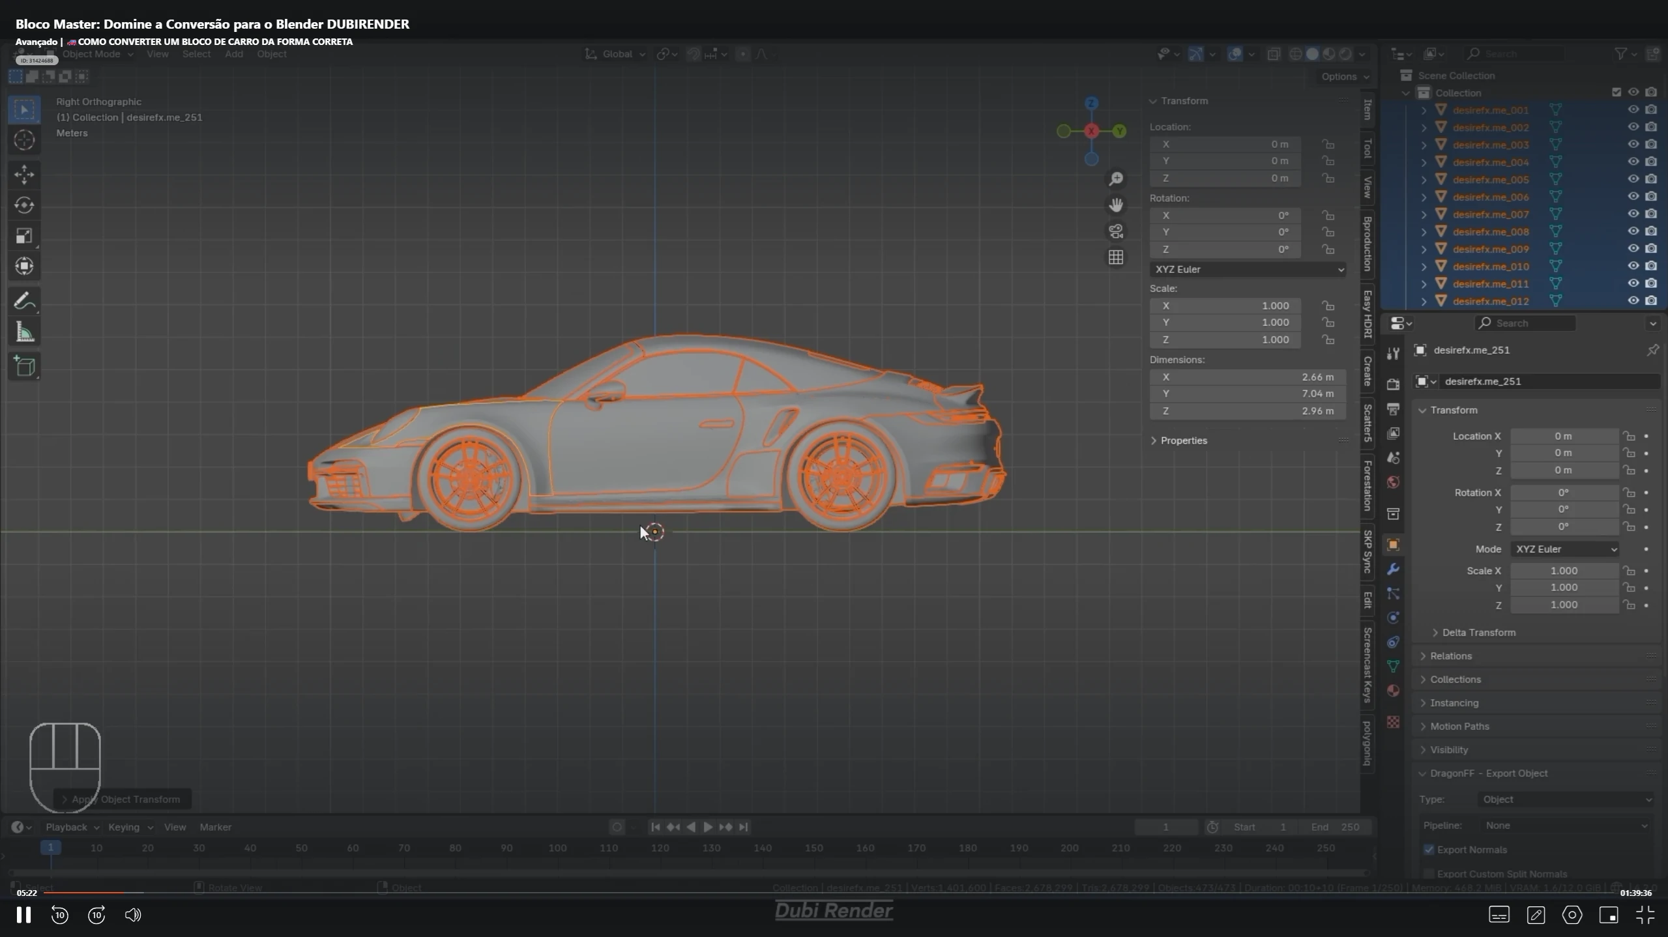Expand desirefx.me_007 in outliner
The image size is (1668, 937).
(x=1424, y=214)
